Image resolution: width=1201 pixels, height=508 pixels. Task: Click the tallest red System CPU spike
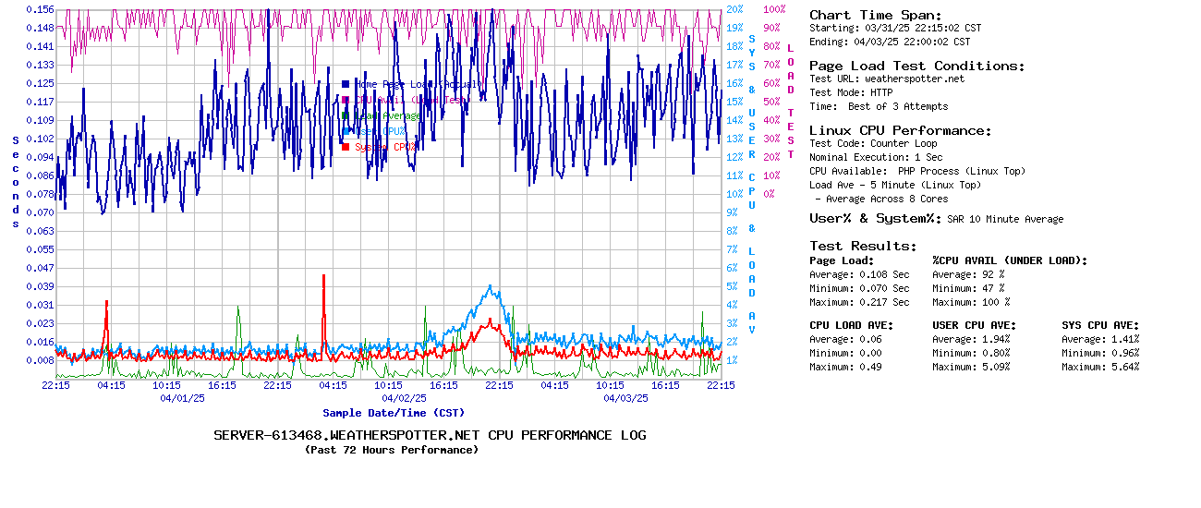click(323, 275)
